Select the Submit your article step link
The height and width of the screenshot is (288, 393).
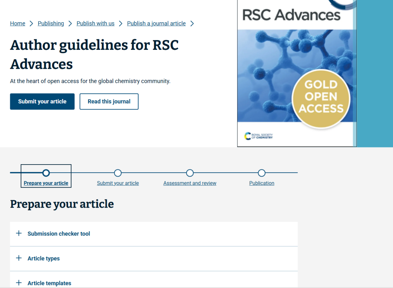118,183
